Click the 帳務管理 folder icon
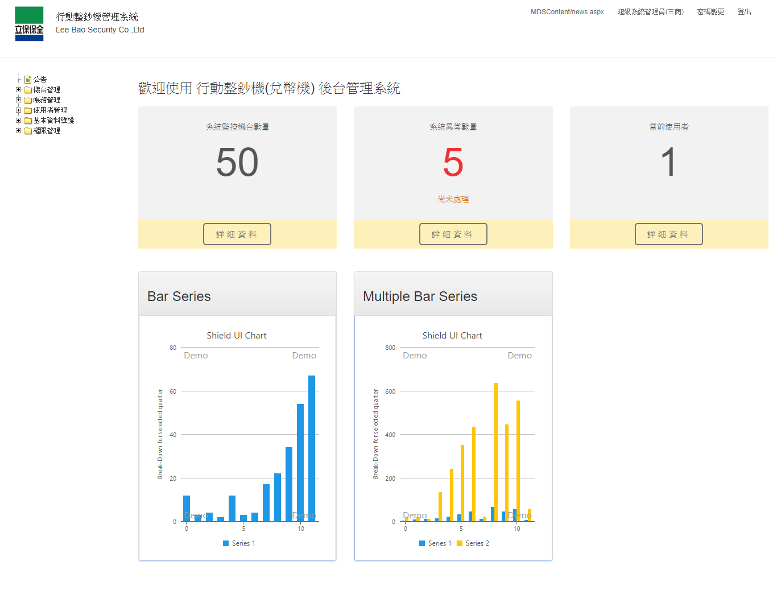This screenshot has width=777, height=590. click(28, 100)
